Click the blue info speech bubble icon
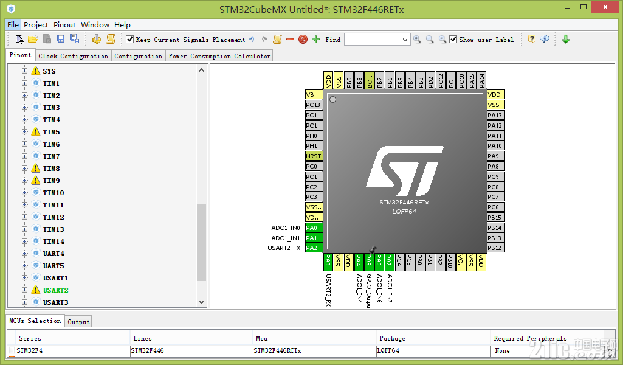 pos(545,40)
